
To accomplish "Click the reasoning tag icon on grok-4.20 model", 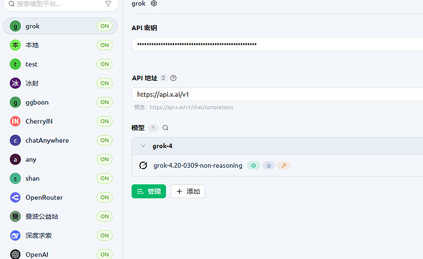I will tap(269, 165).
